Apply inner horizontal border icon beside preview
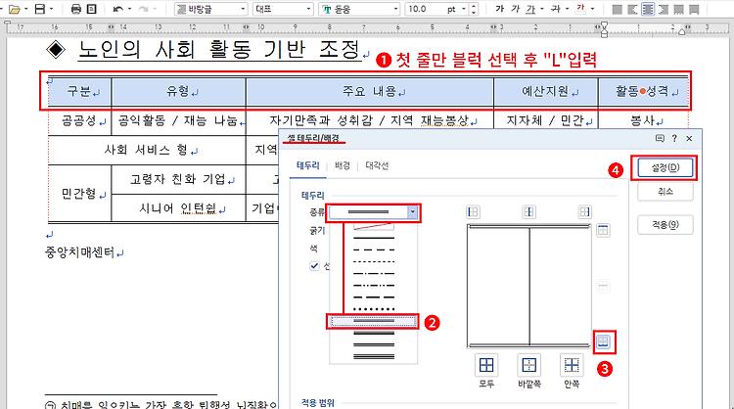734x409 pixels. (603, 286)
